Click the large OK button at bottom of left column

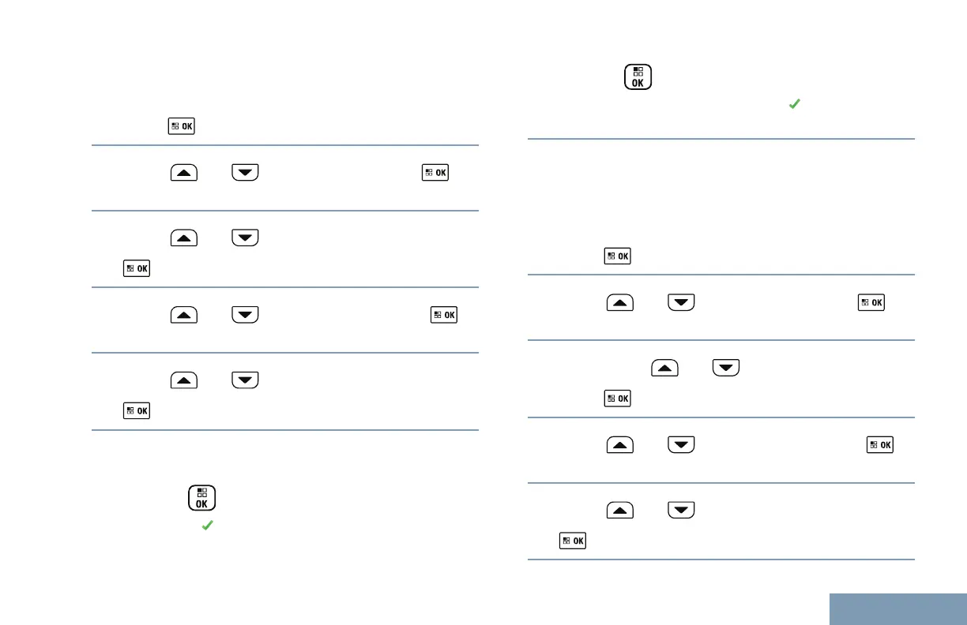tap(202, 498)
